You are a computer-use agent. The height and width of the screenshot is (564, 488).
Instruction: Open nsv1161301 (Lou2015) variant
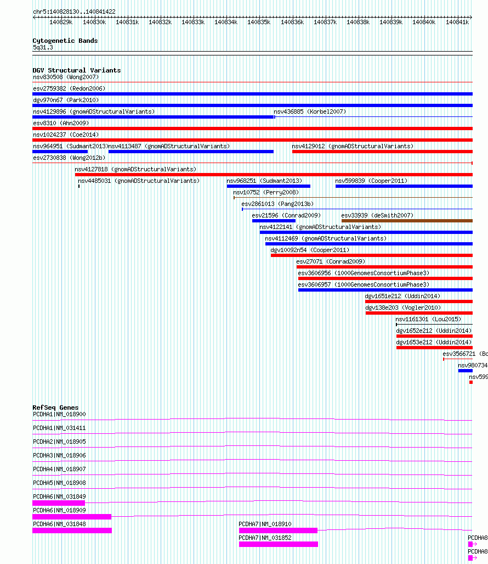tap(434, 325)
